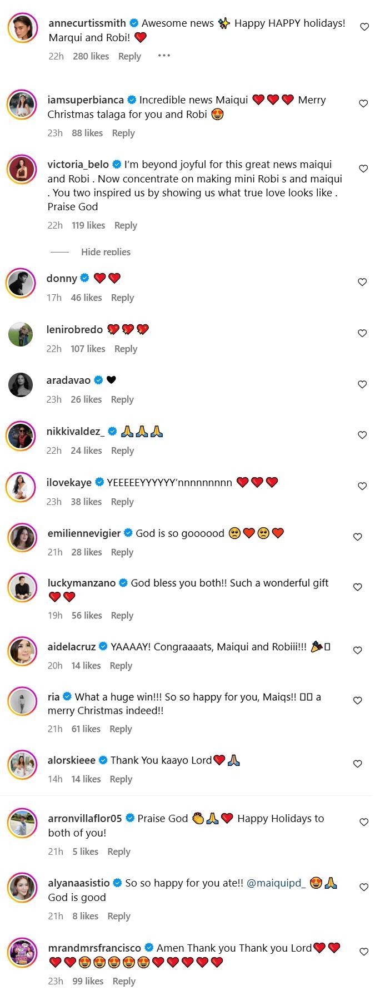
Task: Reply to luckymanzano's comment
Action: tap(122, 615)
